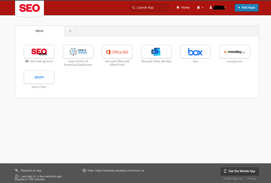The image size is (271, 183).
Task: Click the Expires in 720 minutes text
Action: pos(30,179)
